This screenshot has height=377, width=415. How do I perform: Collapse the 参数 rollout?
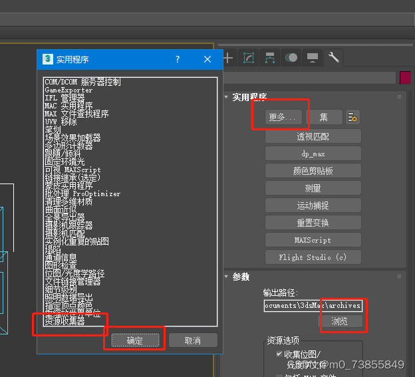pyautogui.click(x=226, y=277)
